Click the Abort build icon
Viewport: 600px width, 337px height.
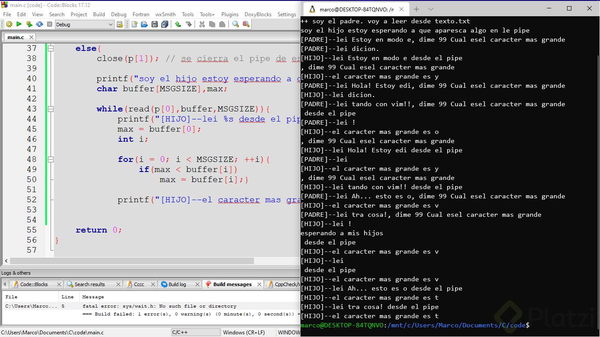50,25
